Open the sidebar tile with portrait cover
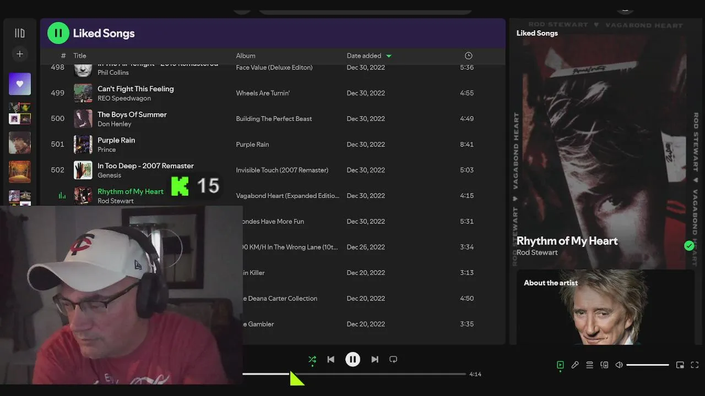Screen dimensions: 705x396 20,142
